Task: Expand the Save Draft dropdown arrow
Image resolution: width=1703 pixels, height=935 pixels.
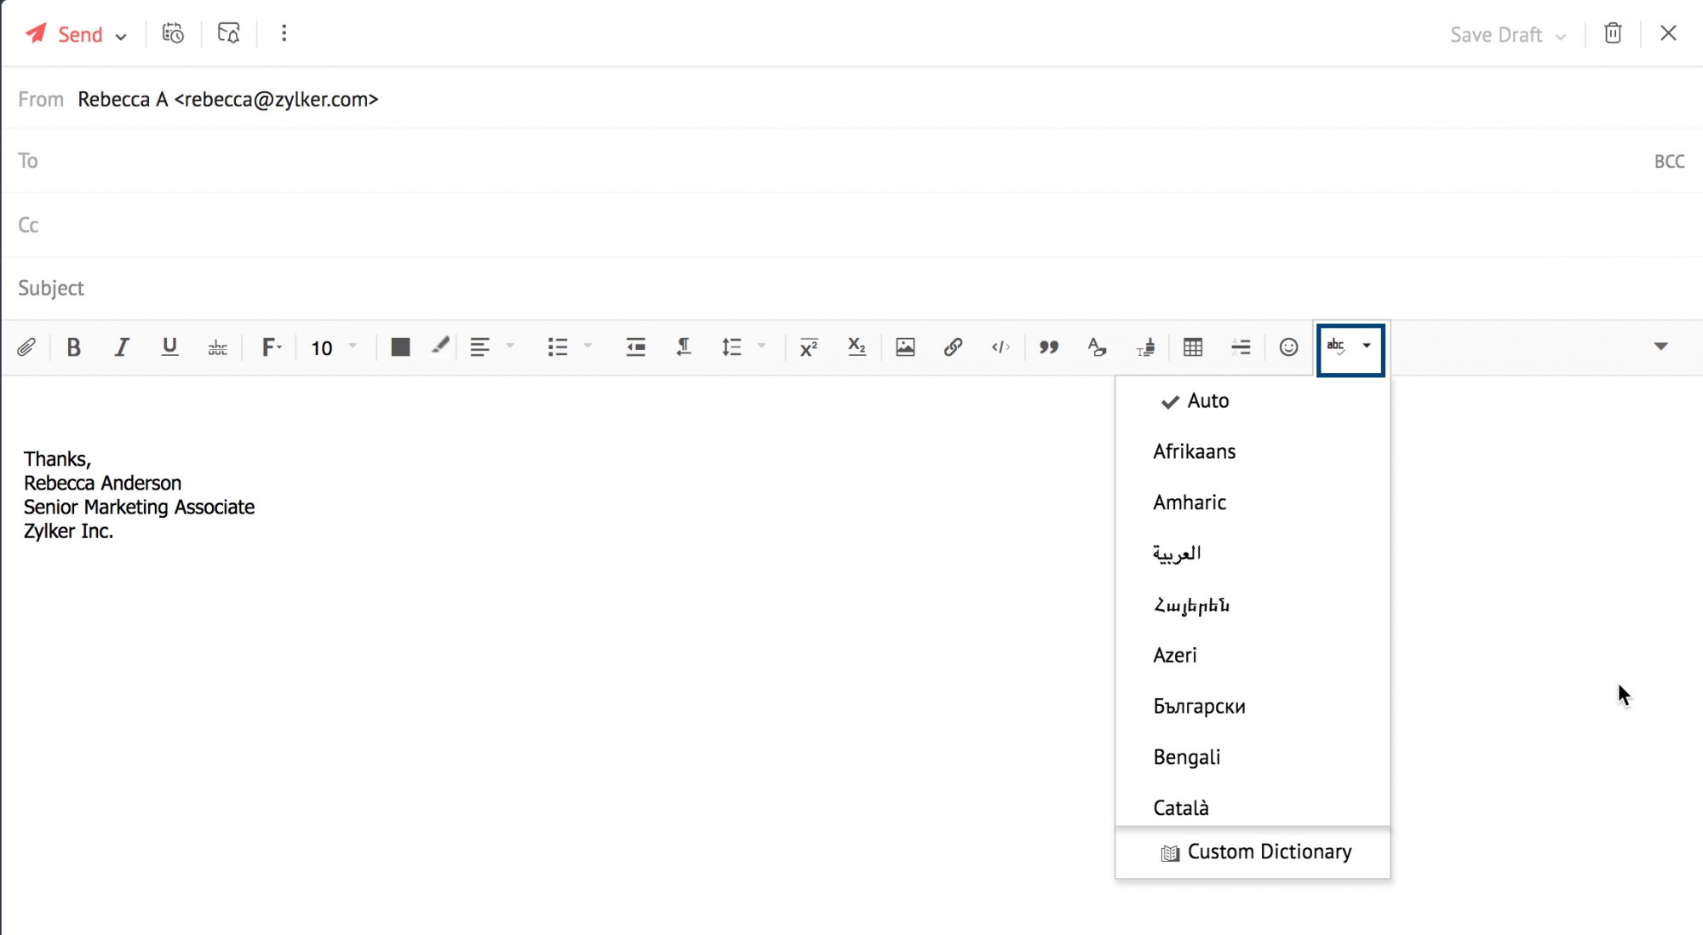Action: point(1560,37)
